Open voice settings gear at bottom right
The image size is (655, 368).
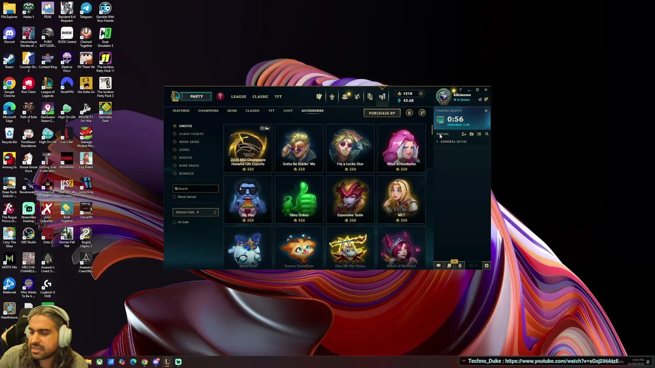click(x=487, y=266)
